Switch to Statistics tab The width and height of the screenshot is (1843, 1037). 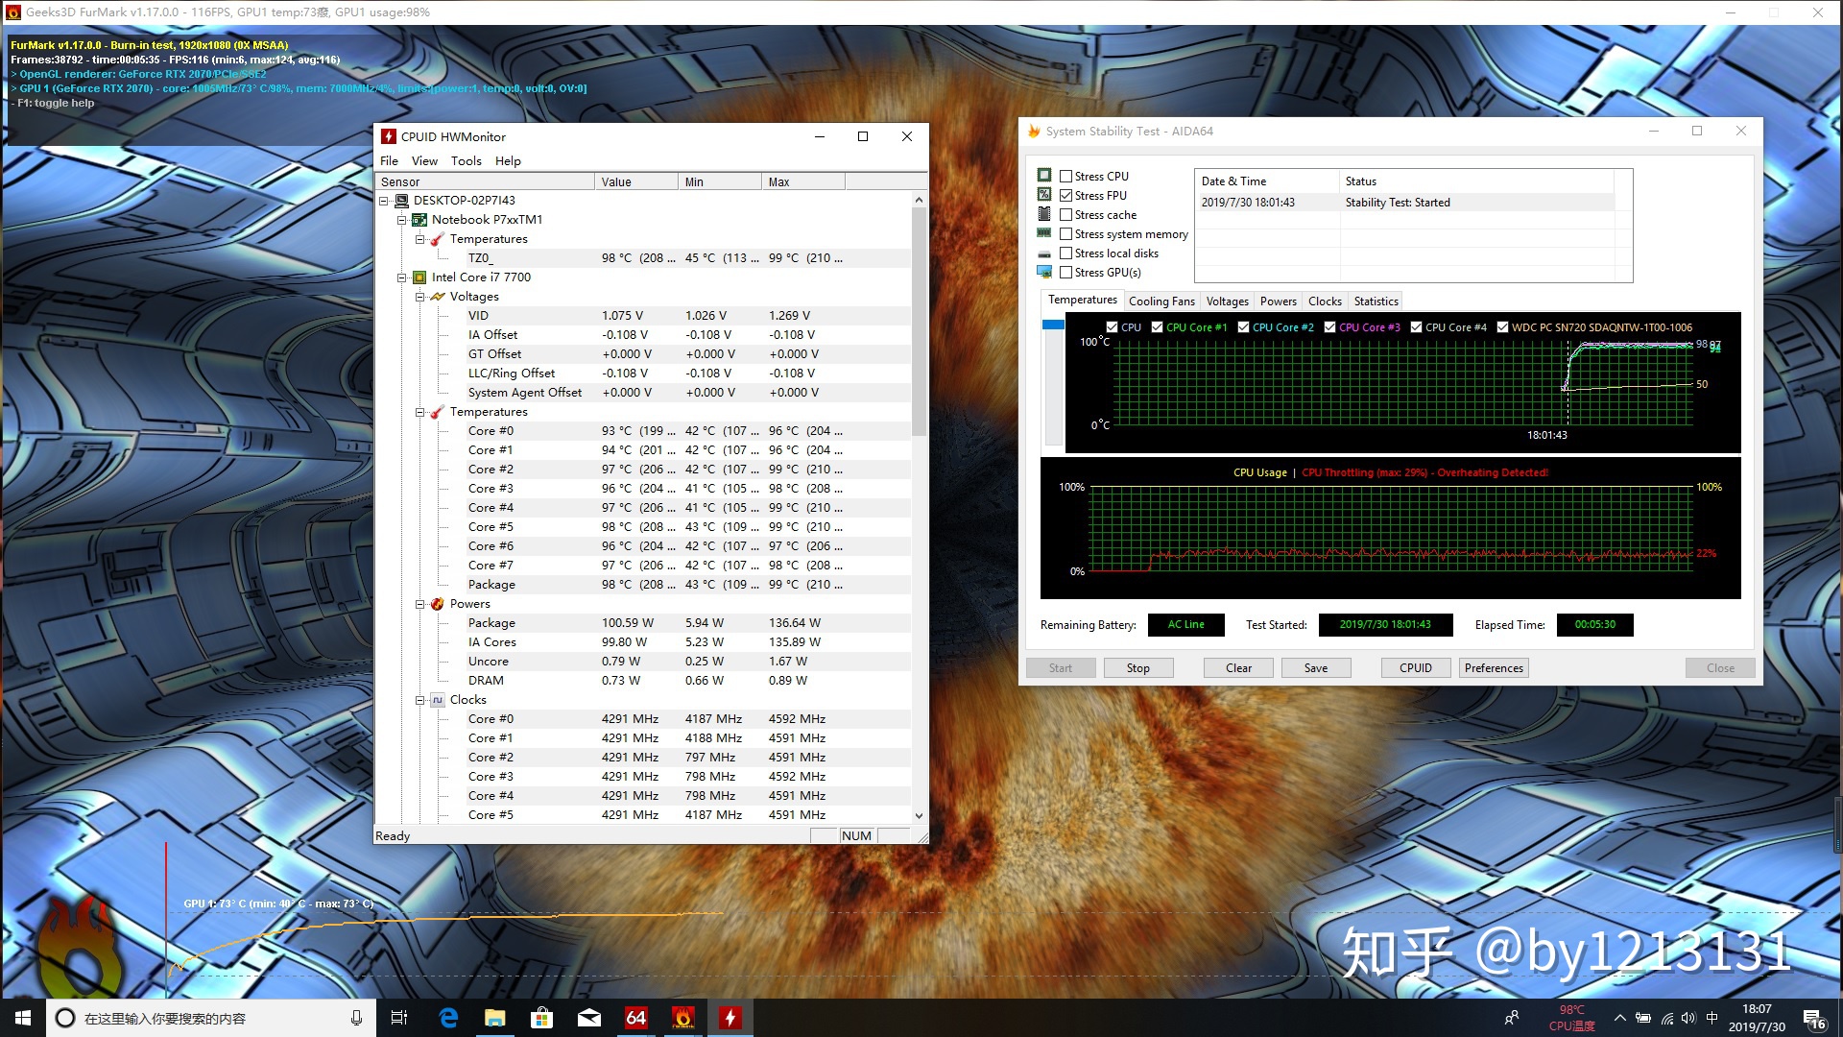click(1376, 301)
